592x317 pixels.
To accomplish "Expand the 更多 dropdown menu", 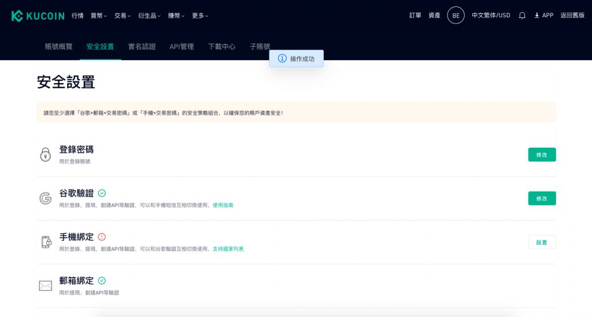I will tap(199, 16).
